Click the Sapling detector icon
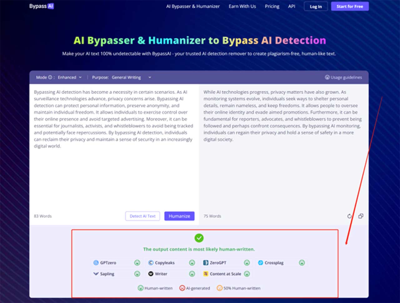Image resolution: width=400 pixels, height=303 pixels. tap(96, 274)
